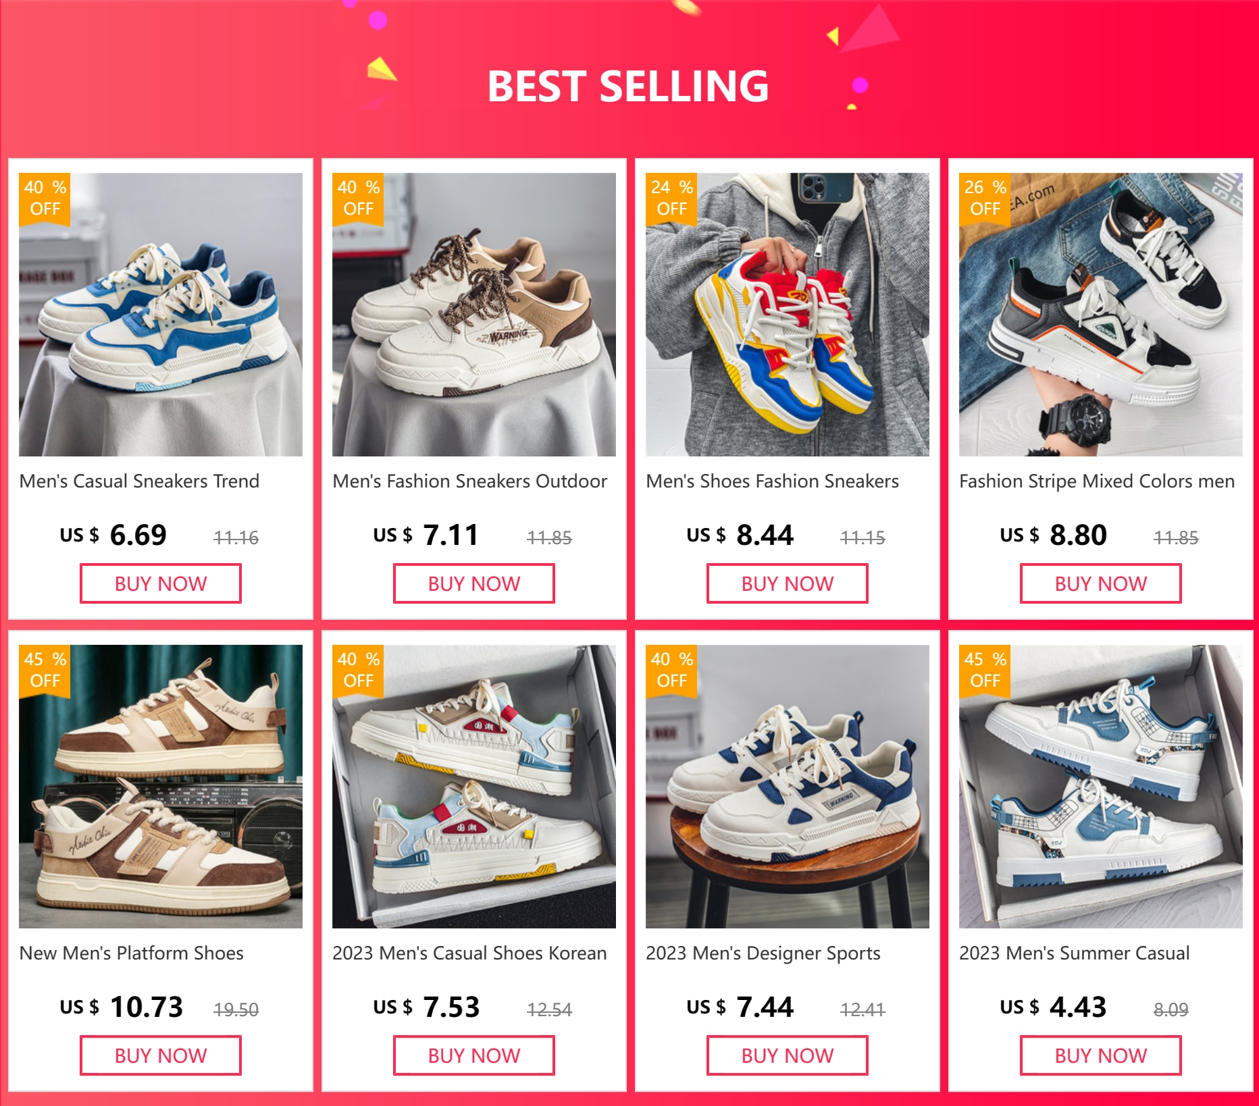Click BUY NOW under the 7.11 priced sneakers
Image resolution: width=1259 pixels, height=1106 pixels.
474,583
